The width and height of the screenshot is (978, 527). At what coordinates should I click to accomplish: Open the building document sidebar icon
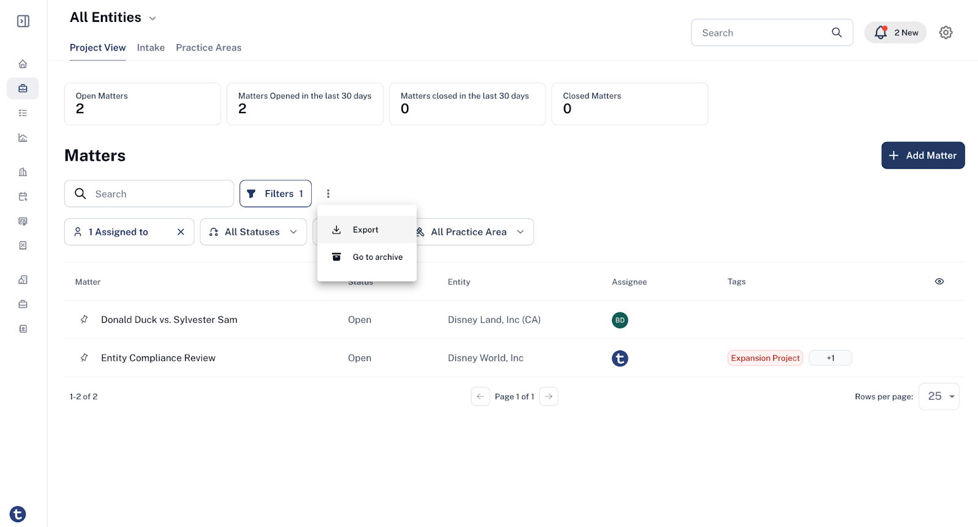(x=23, y=279)
